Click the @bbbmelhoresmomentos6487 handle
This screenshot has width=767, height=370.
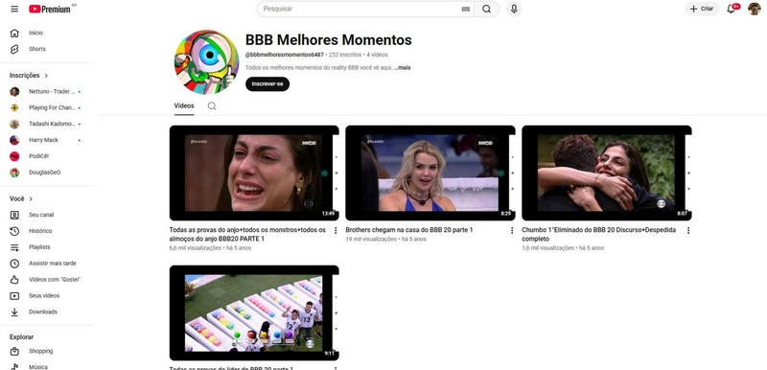pos(284,55)
